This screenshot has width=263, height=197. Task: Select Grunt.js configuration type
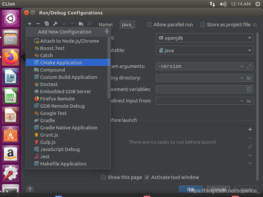(x=68, y=135)
